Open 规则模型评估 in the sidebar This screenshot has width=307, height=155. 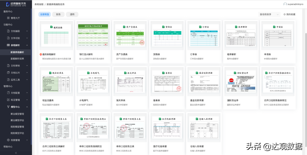pos(17,133)
